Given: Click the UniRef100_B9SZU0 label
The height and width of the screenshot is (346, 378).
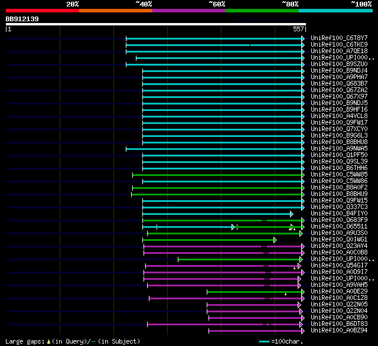Looking at the screenshot, I should (339, 64).
